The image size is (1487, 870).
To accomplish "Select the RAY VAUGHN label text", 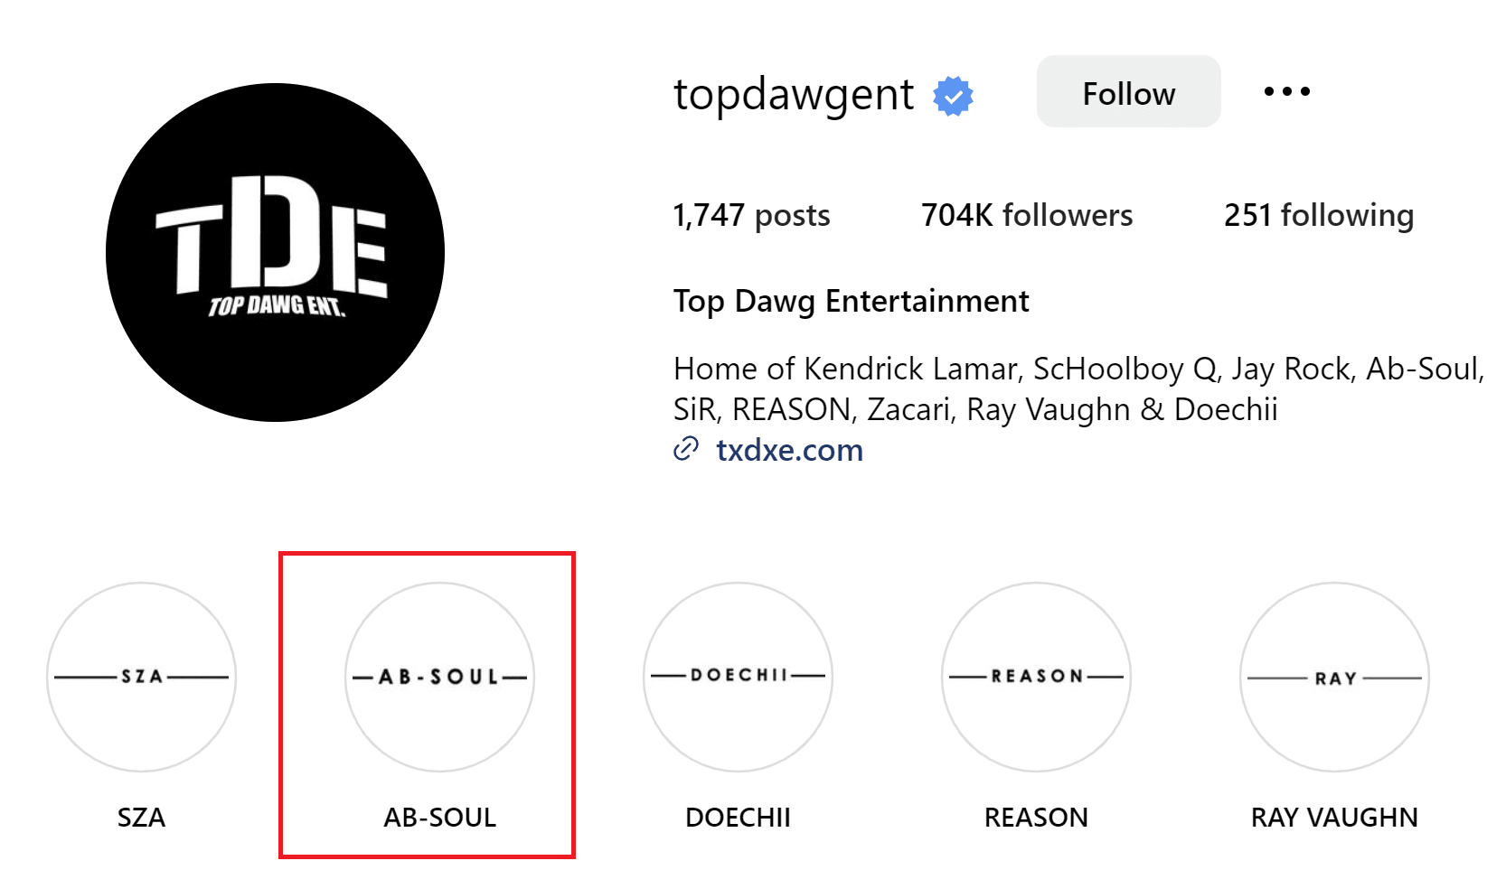I will [x=1334, y=818].
